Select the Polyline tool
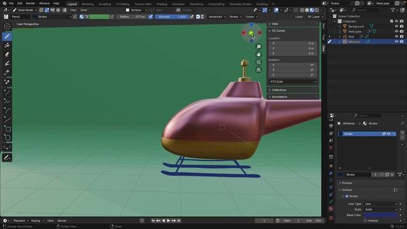Viewport: 407px width, 229px height. 7,102
